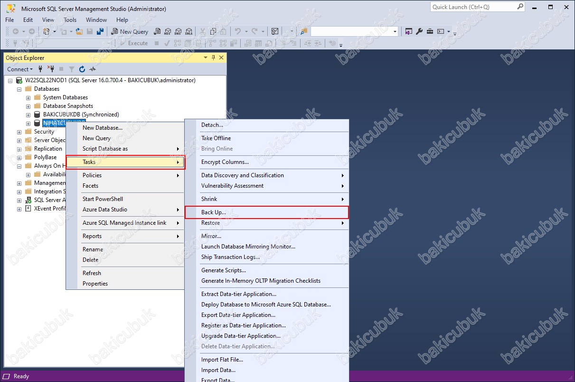Screen dimensions: 575x382
Task: Click the DMX query icon
Action: click(x=178, y=31)
